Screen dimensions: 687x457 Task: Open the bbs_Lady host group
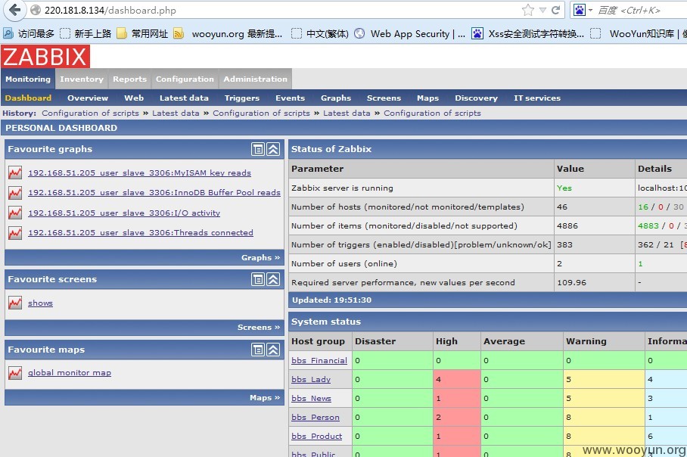311,379
